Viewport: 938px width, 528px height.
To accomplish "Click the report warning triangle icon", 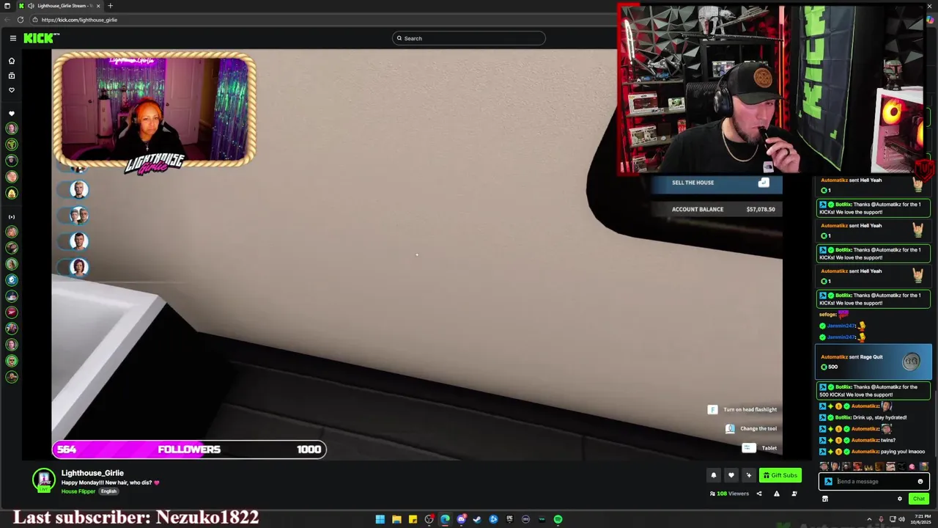I will 777,494.
